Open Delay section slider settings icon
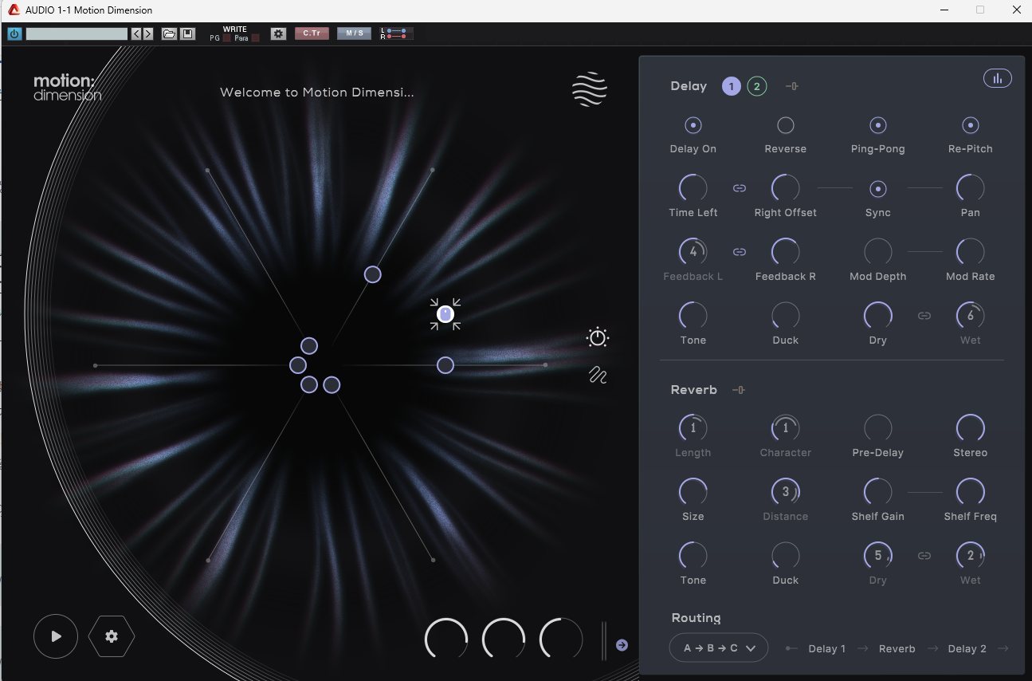The height and width of the screenshot is (681, 1032). (791, 86)
